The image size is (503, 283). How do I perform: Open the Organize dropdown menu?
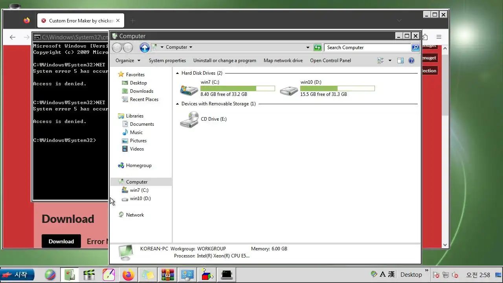click(x=128, y=61)
